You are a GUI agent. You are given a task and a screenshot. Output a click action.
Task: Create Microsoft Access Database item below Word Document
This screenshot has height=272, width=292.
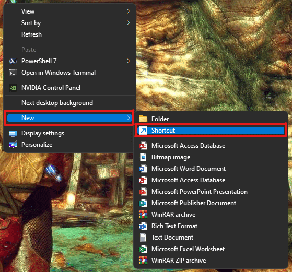211,180
